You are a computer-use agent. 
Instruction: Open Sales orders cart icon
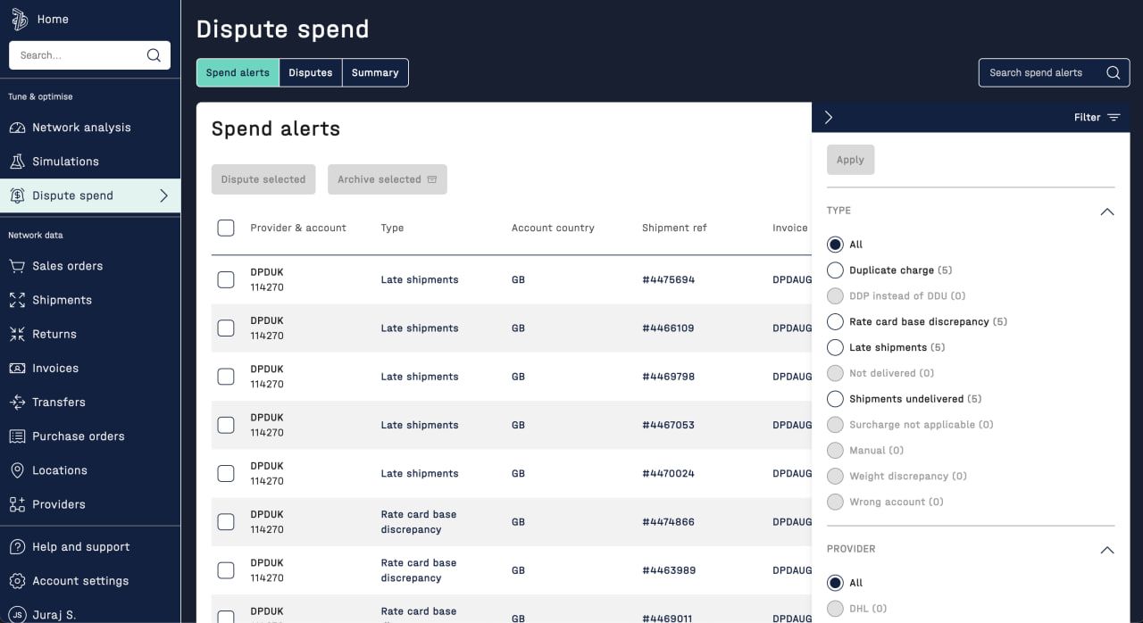17,266
